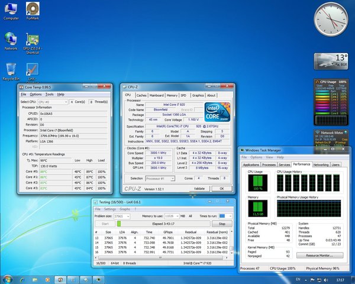The height and width of the screenshot is (284, 355).
Task: Switch to Core Temp taskbar button
Action: [x=60, y=280]
